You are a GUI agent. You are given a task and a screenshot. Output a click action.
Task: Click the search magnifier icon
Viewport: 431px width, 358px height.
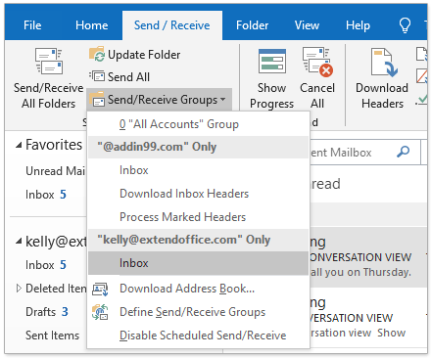tap(404, 152)
